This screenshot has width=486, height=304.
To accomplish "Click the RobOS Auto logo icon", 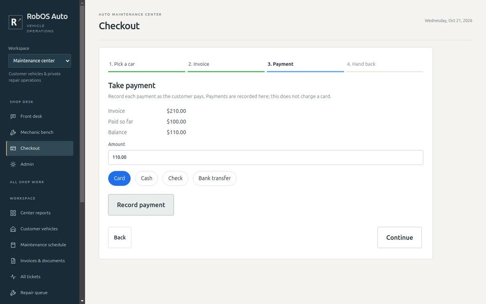I will (x=15, y=22).
